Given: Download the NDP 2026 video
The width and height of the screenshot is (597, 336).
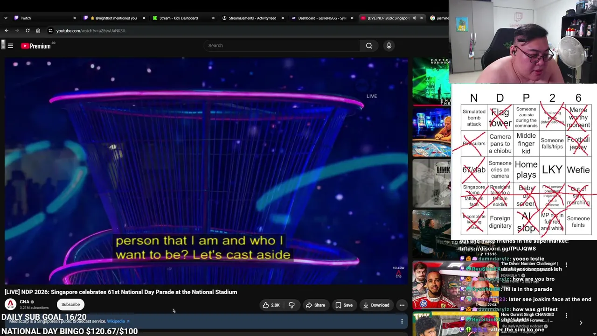Looking at the screenshot, I should pos(376,305).
